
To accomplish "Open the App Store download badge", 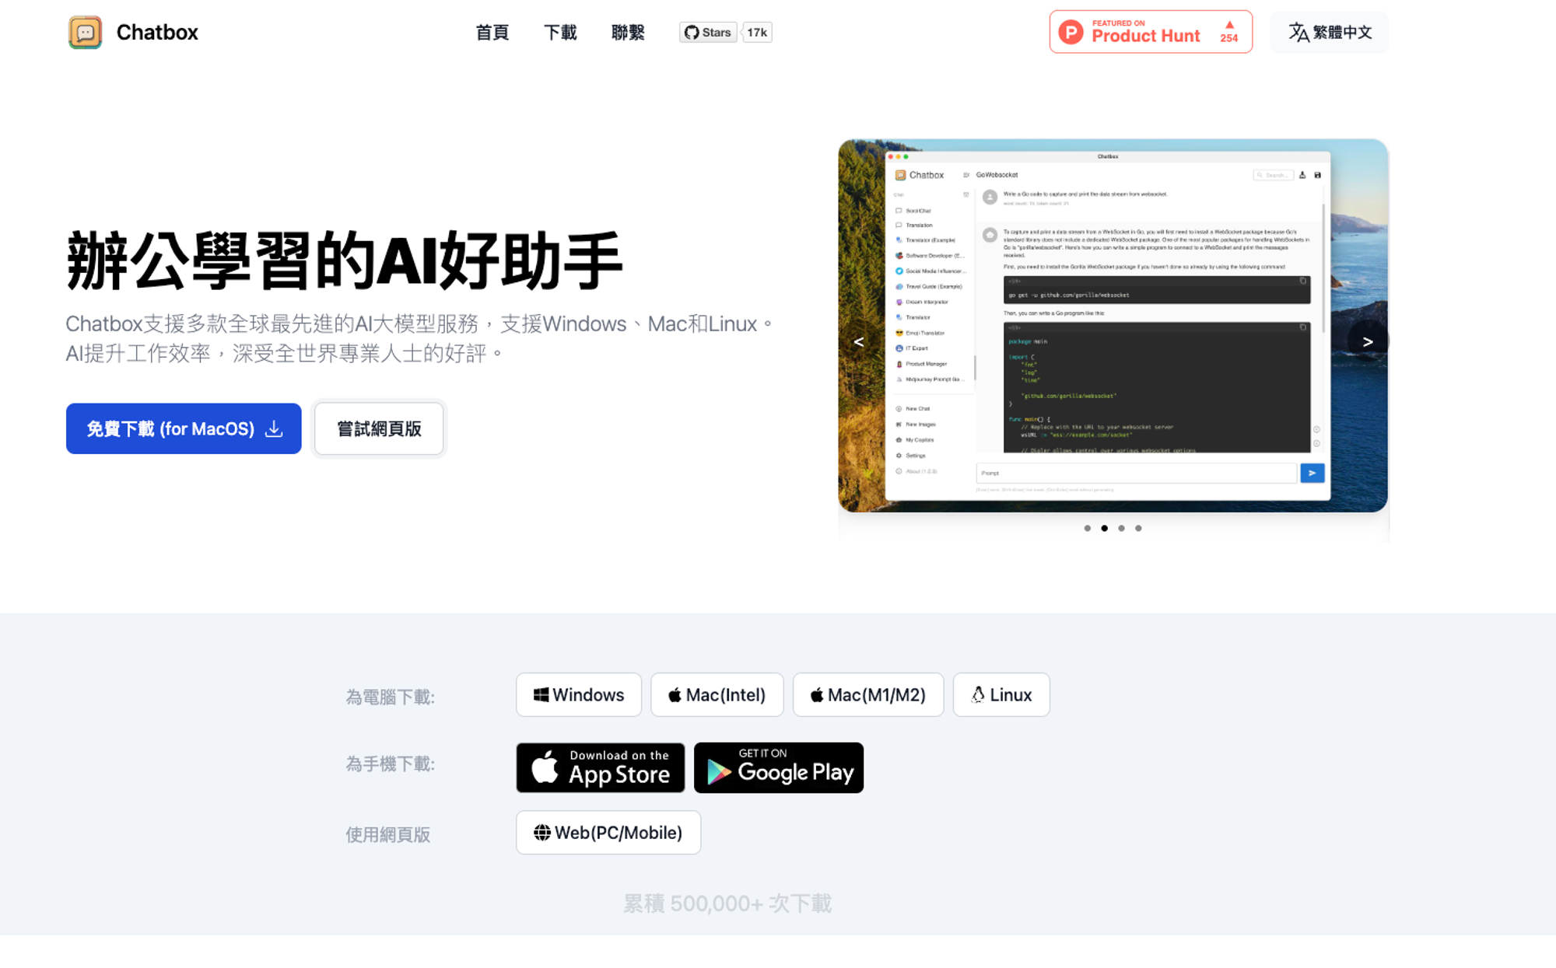I will pyautogui.click(x=600, y=767).
